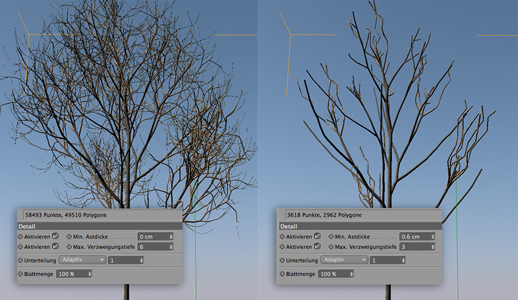The image size is (518, 300).
Task: Select the Detail header in the right panel
Action: click(x=359, y=226)
